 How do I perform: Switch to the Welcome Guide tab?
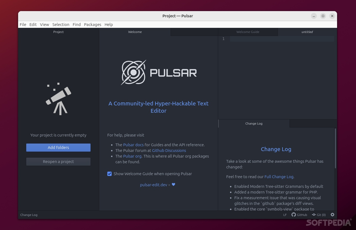coord(248,32)
